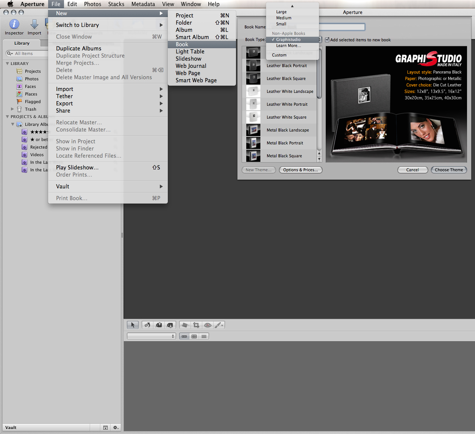Choose Custom in Book Type popup
The height and width of the screenshot is (434, 475).
(x=292, y=55)
